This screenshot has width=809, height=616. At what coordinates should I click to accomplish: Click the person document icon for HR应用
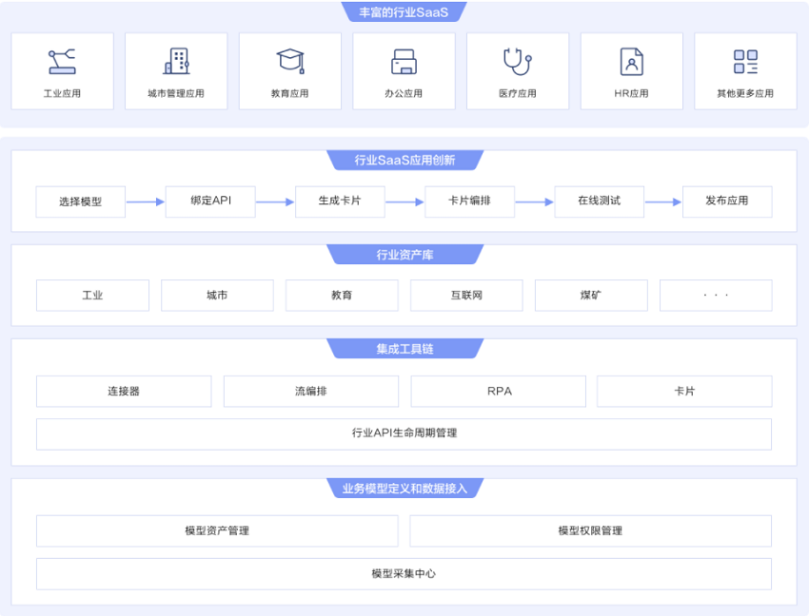click(632, 62)
